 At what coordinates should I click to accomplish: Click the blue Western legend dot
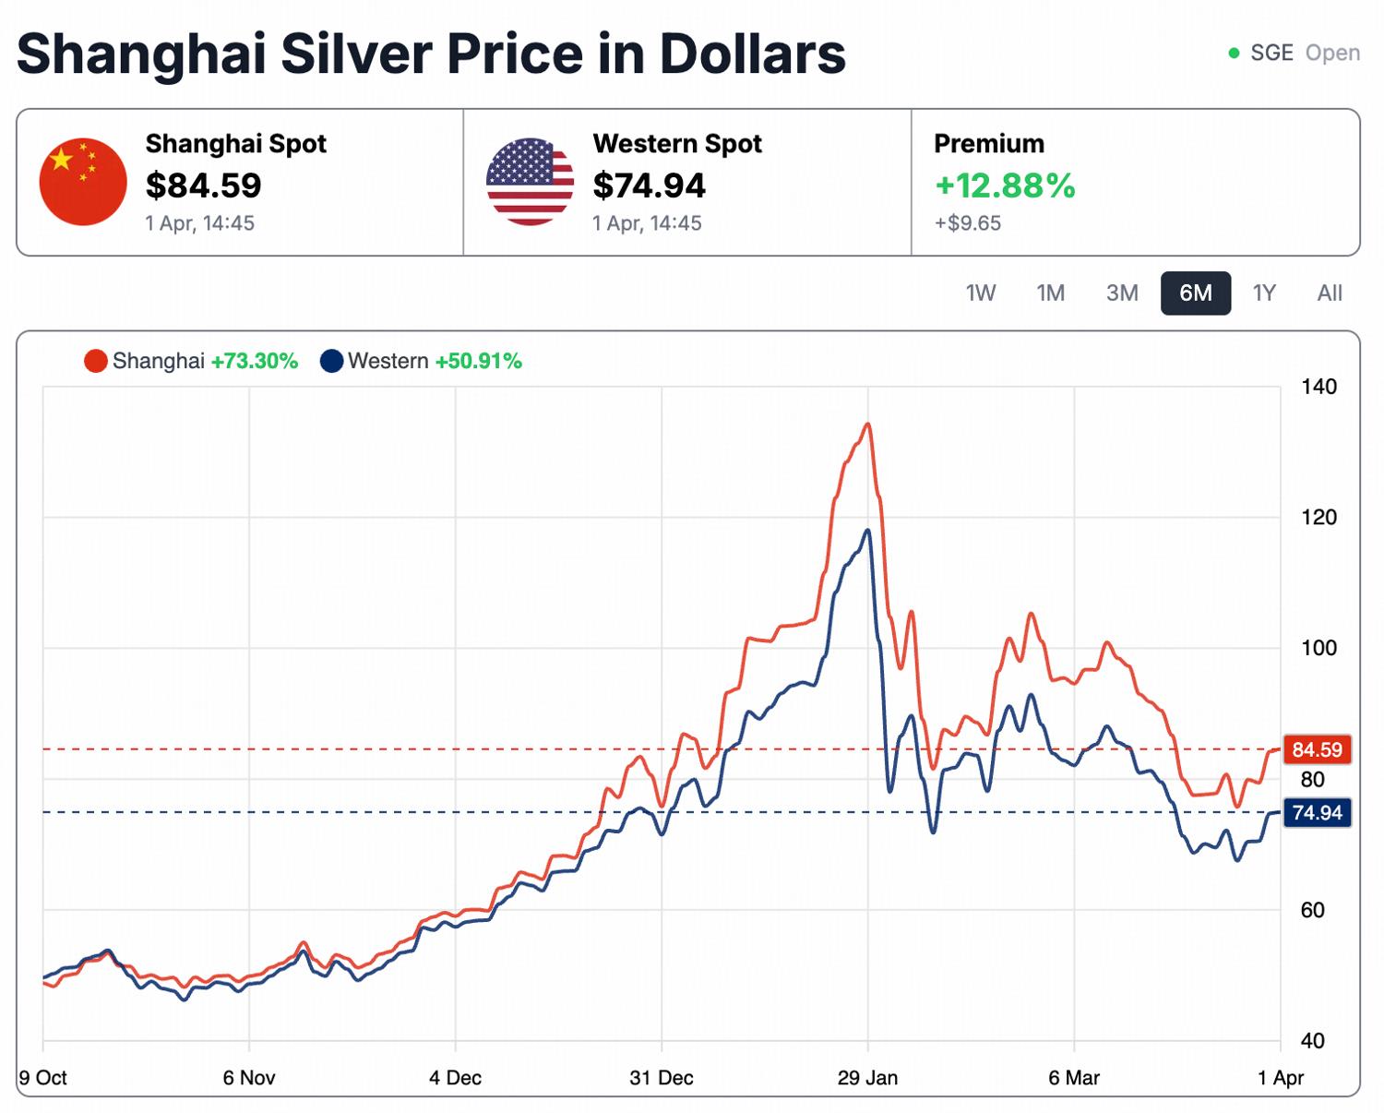331,360
